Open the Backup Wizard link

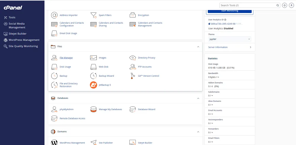tap(107, 76)
